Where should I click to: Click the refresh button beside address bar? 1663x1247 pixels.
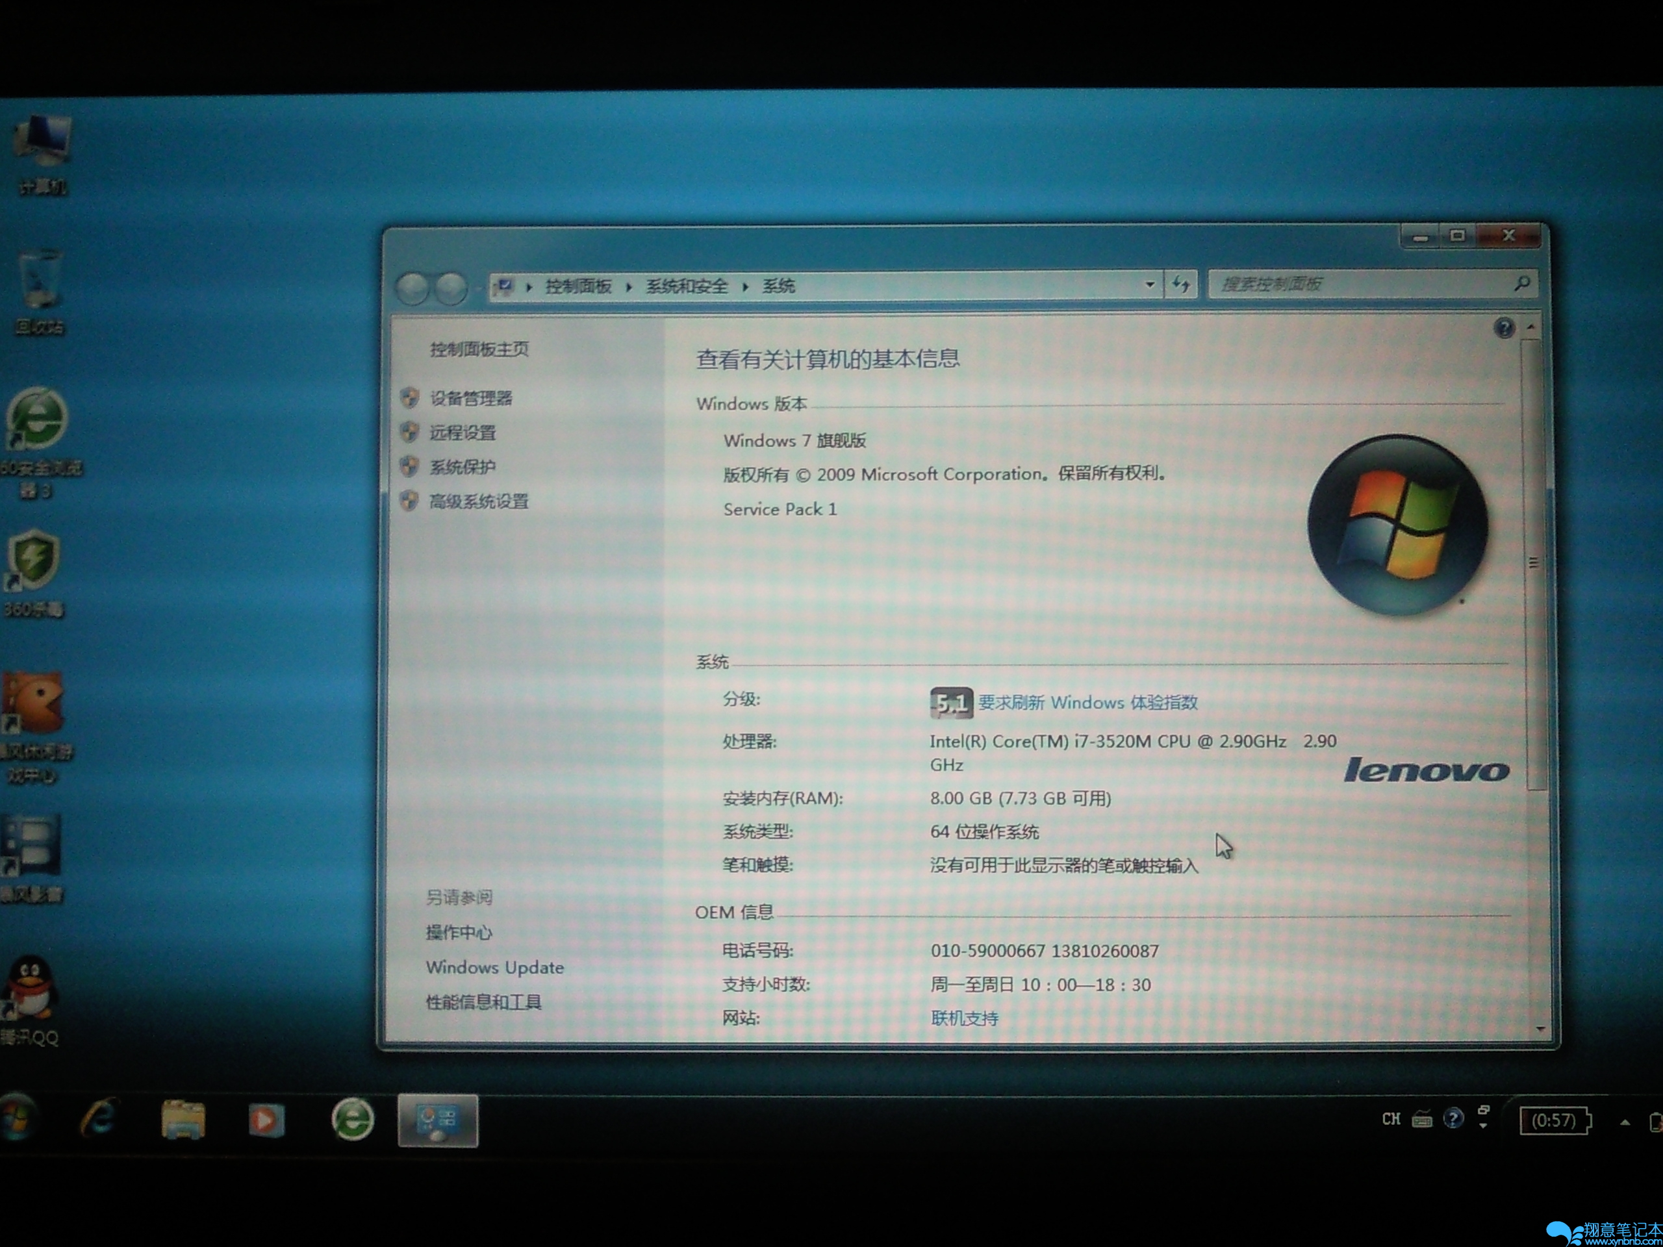pyautogui.click(x=1181, y=285)
